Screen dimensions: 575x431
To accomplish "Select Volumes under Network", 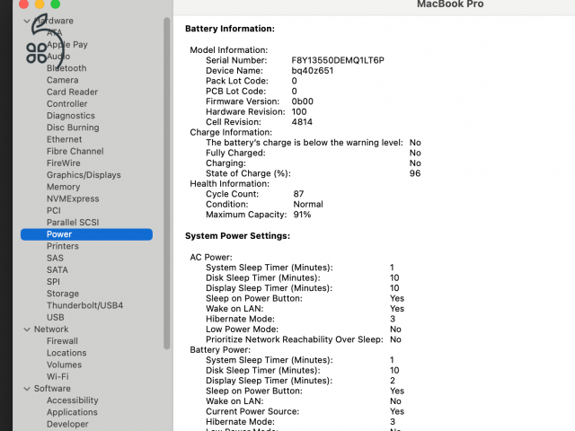I will point(64,365).
